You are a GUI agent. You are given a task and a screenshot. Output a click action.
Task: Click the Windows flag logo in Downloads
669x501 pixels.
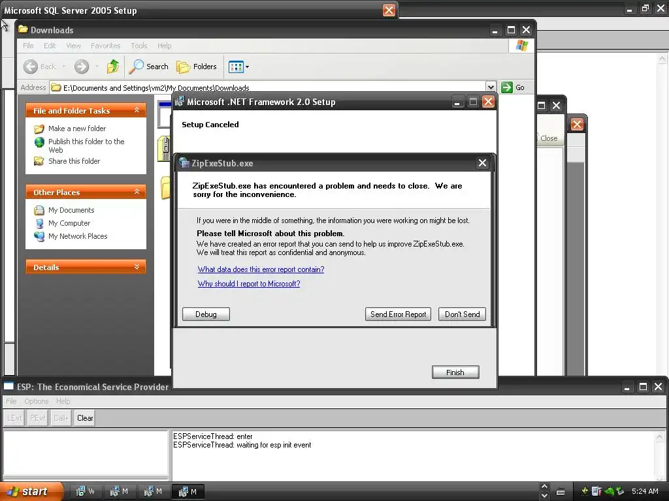point(521,46)
